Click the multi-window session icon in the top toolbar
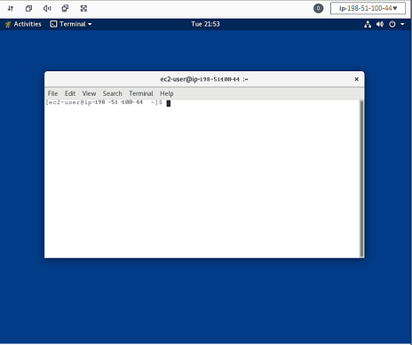 point(65,8)
